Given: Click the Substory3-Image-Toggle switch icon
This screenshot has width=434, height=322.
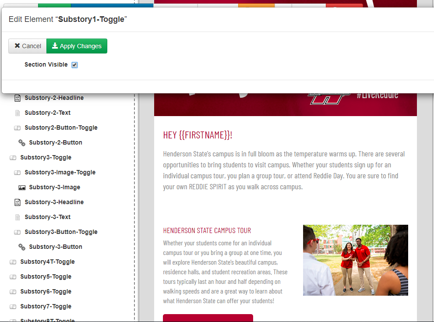Looking at the screenshot, I should click(x=18, y=173).
